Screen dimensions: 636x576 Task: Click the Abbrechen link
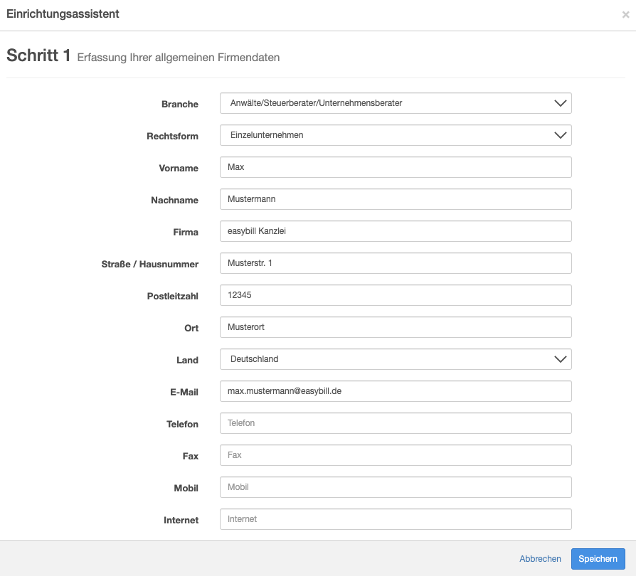coord(540,559)
